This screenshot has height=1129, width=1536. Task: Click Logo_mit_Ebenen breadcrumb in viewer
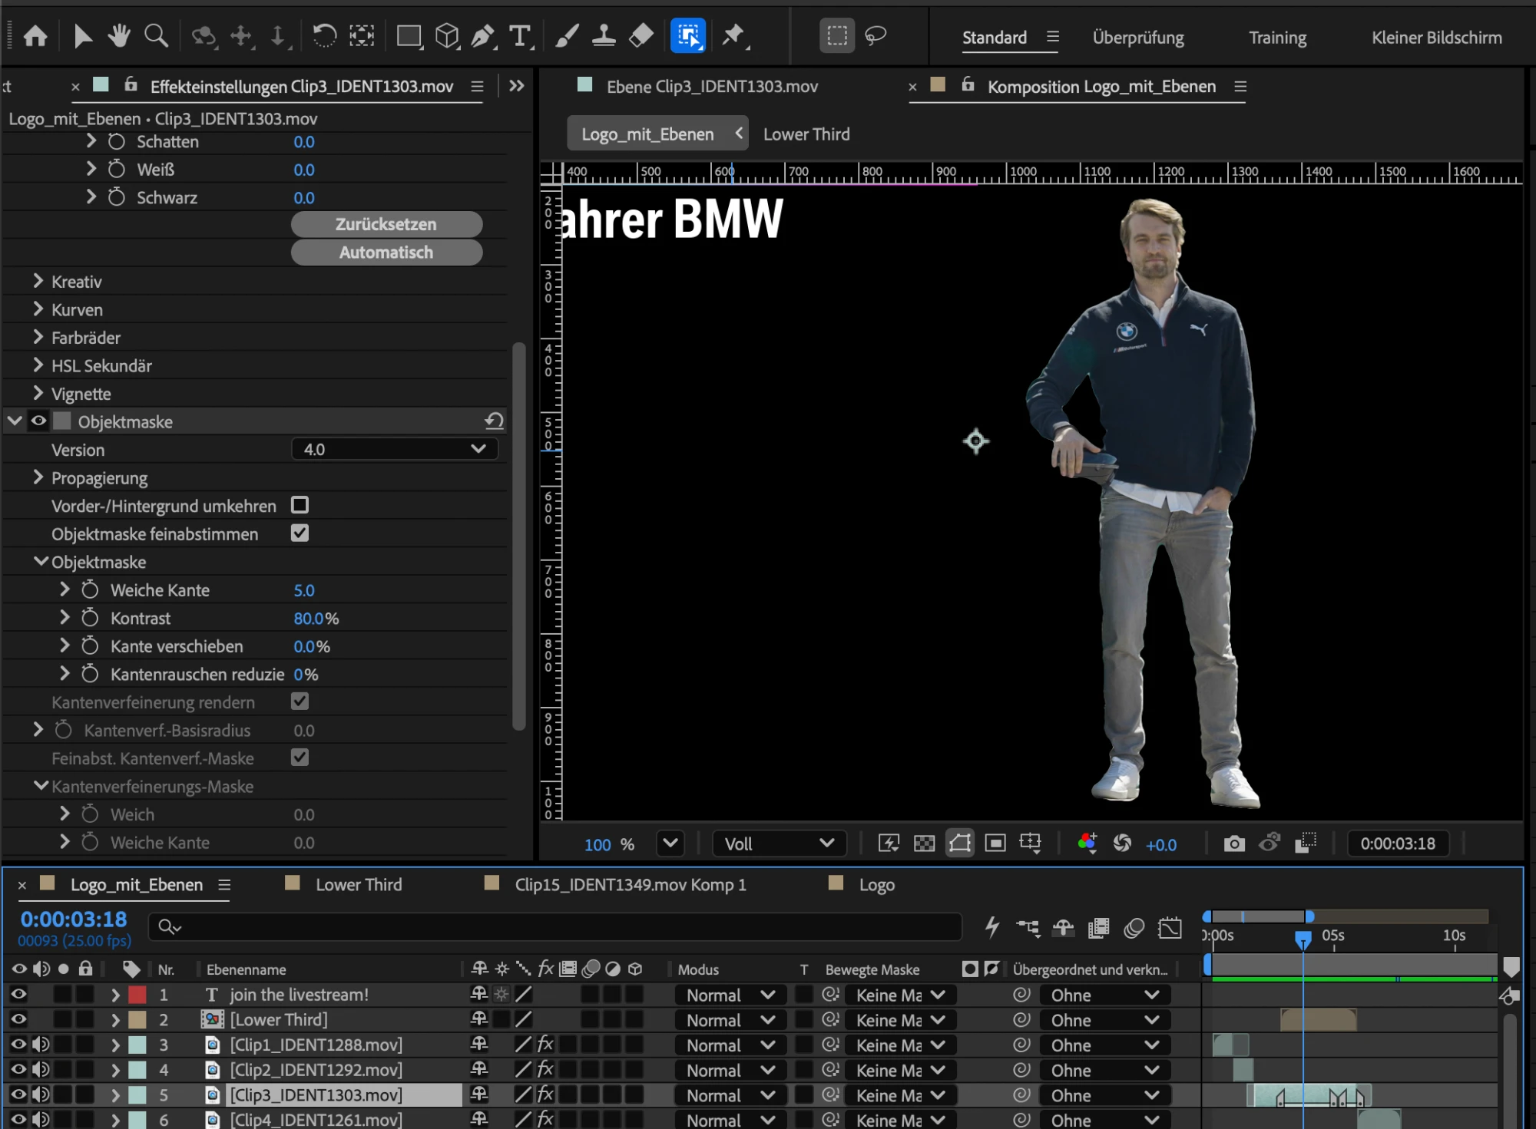pyautogui.click(x=647, y=134)
